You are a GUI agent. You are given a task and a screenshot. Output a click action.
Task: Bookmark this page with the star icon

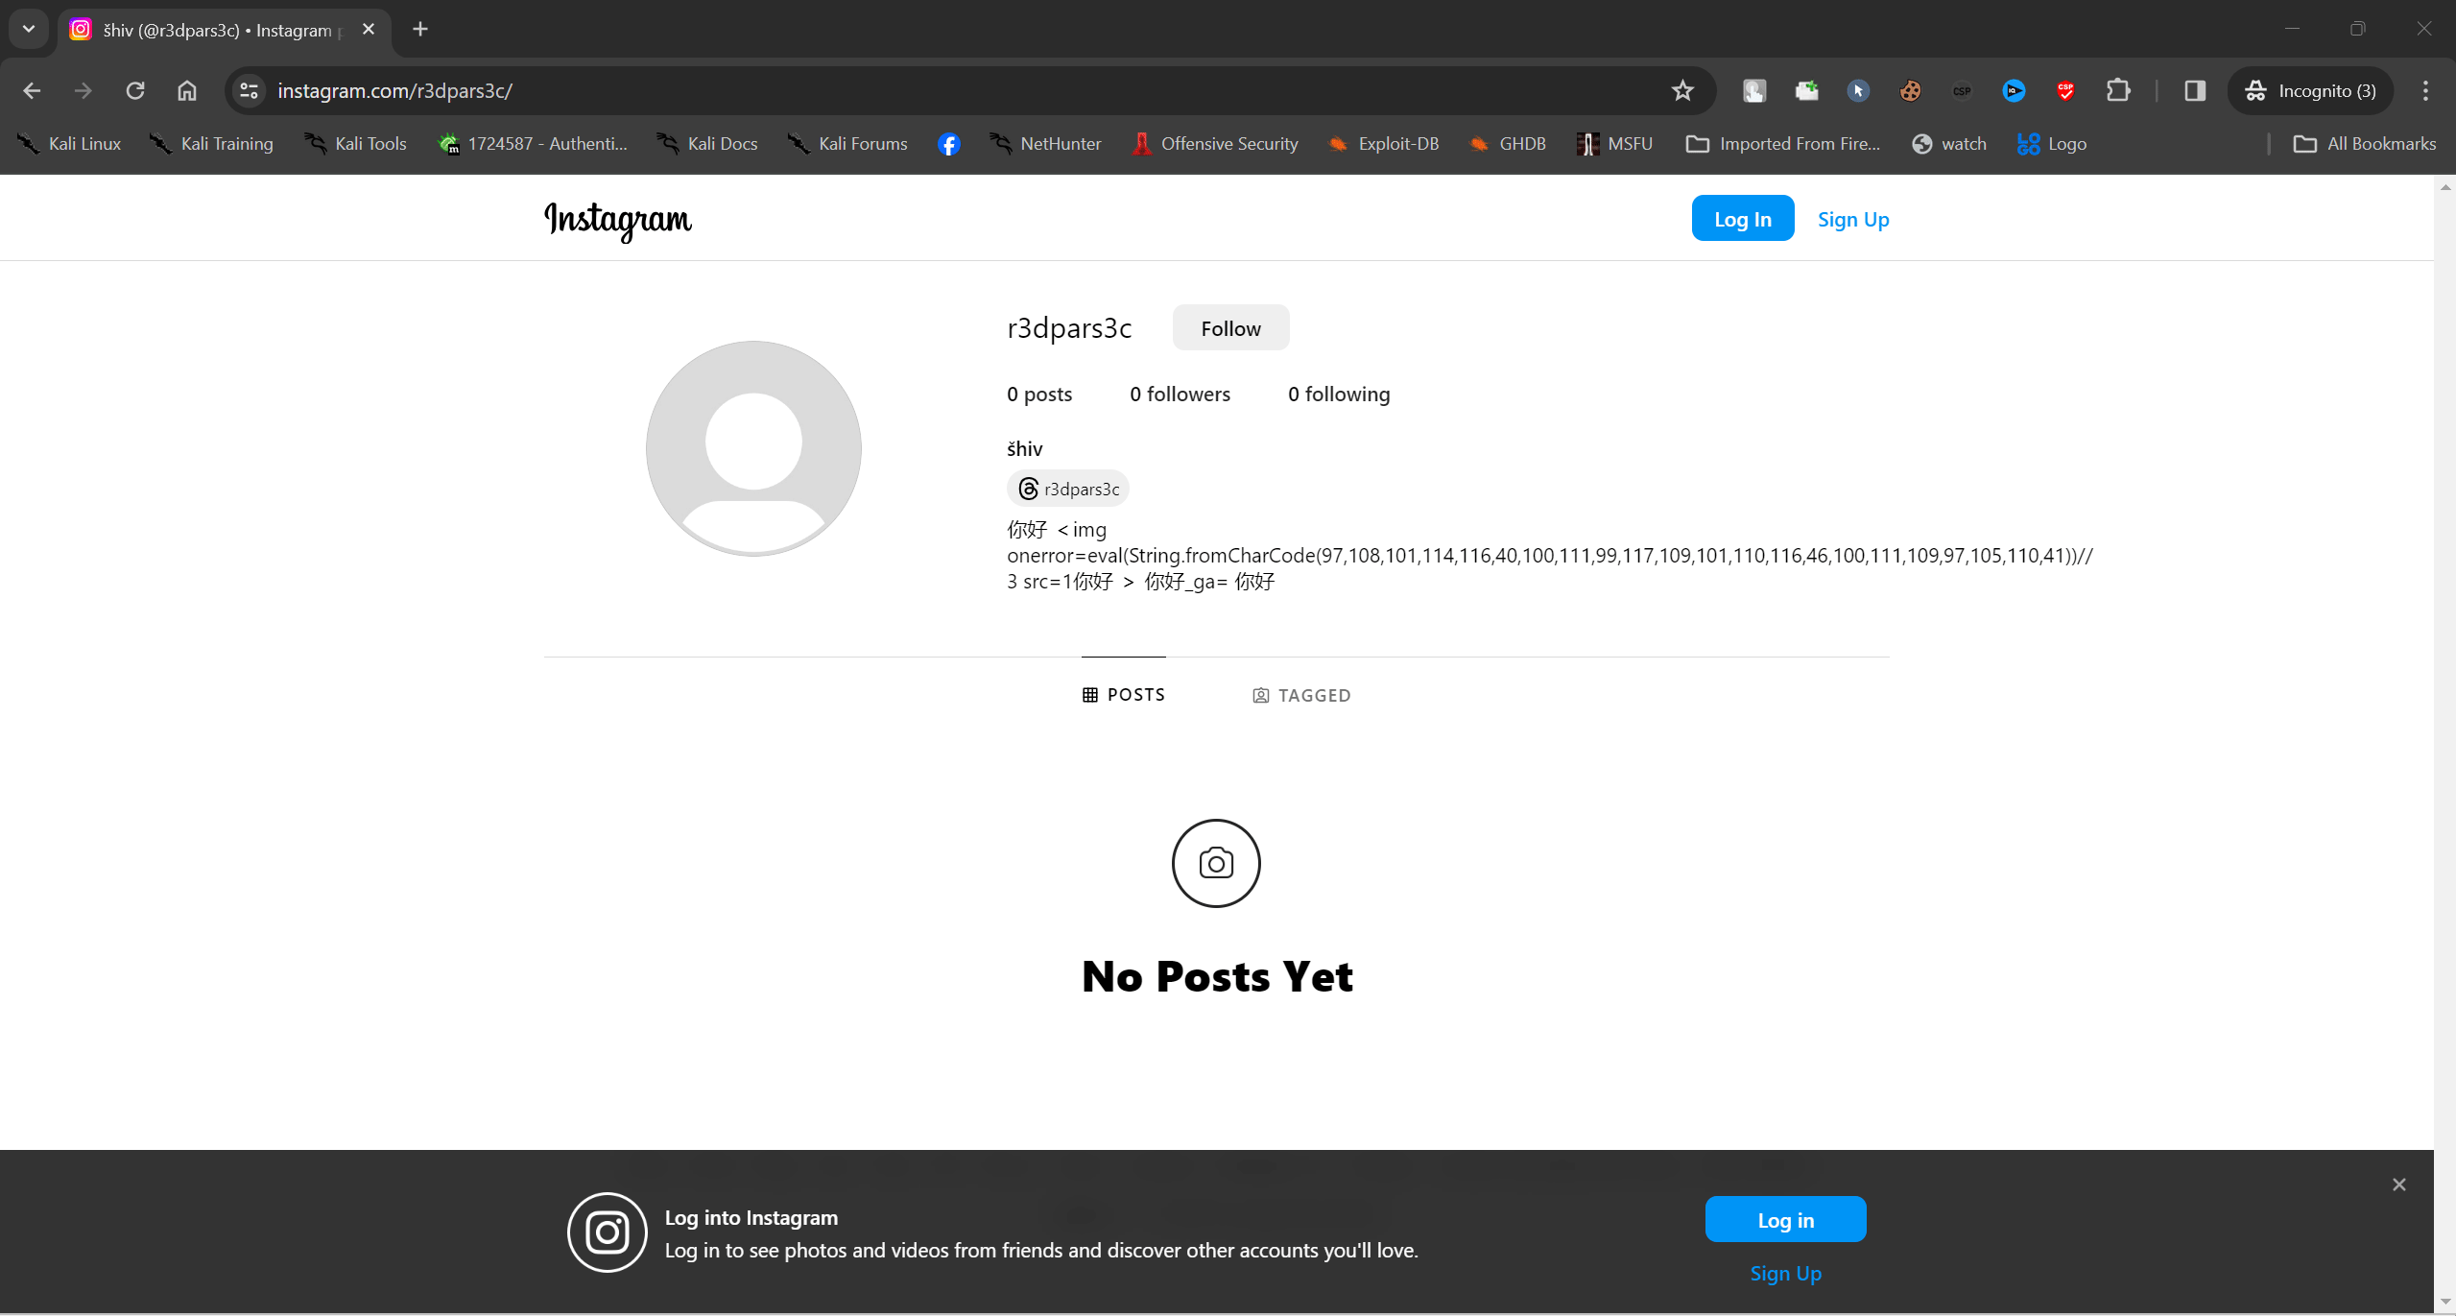click(x=1681, y=90)
